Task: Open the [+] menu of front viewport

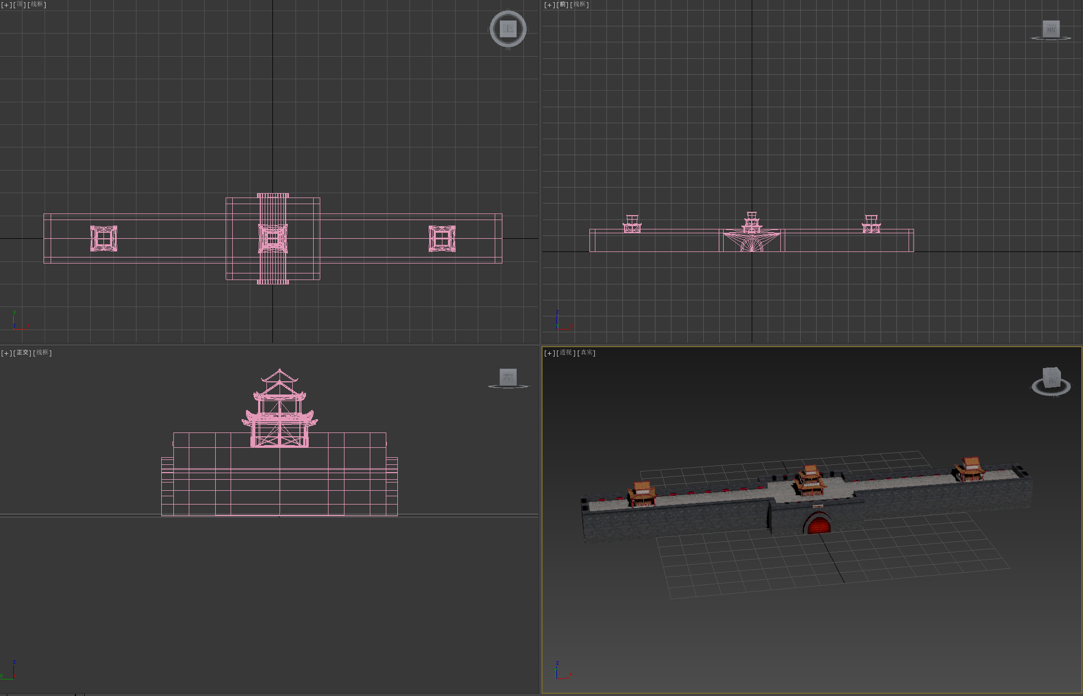Action: [549, 4]
